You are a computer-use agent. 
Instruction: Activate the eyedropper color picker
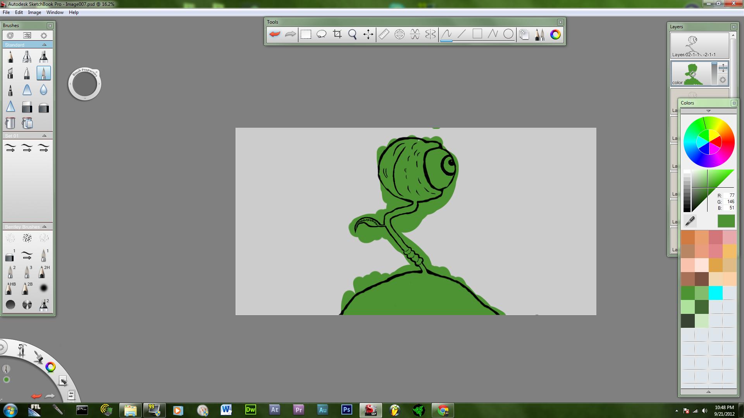(690, 221)
